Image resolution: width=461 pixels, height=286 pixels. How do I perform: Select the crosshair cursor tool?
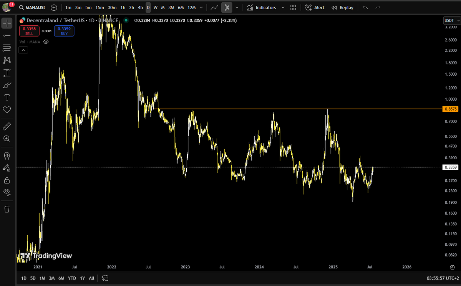(x=7, y=23)
